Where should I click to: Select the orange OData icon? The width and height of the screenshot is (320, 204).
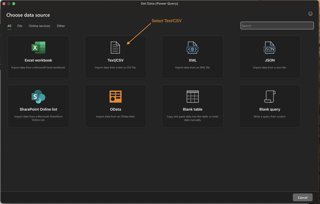(115, 97)
